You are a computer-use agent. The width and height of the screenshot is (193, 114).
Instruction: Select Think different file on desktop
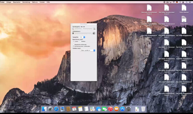pyautogui.click(x=184, y=8)
